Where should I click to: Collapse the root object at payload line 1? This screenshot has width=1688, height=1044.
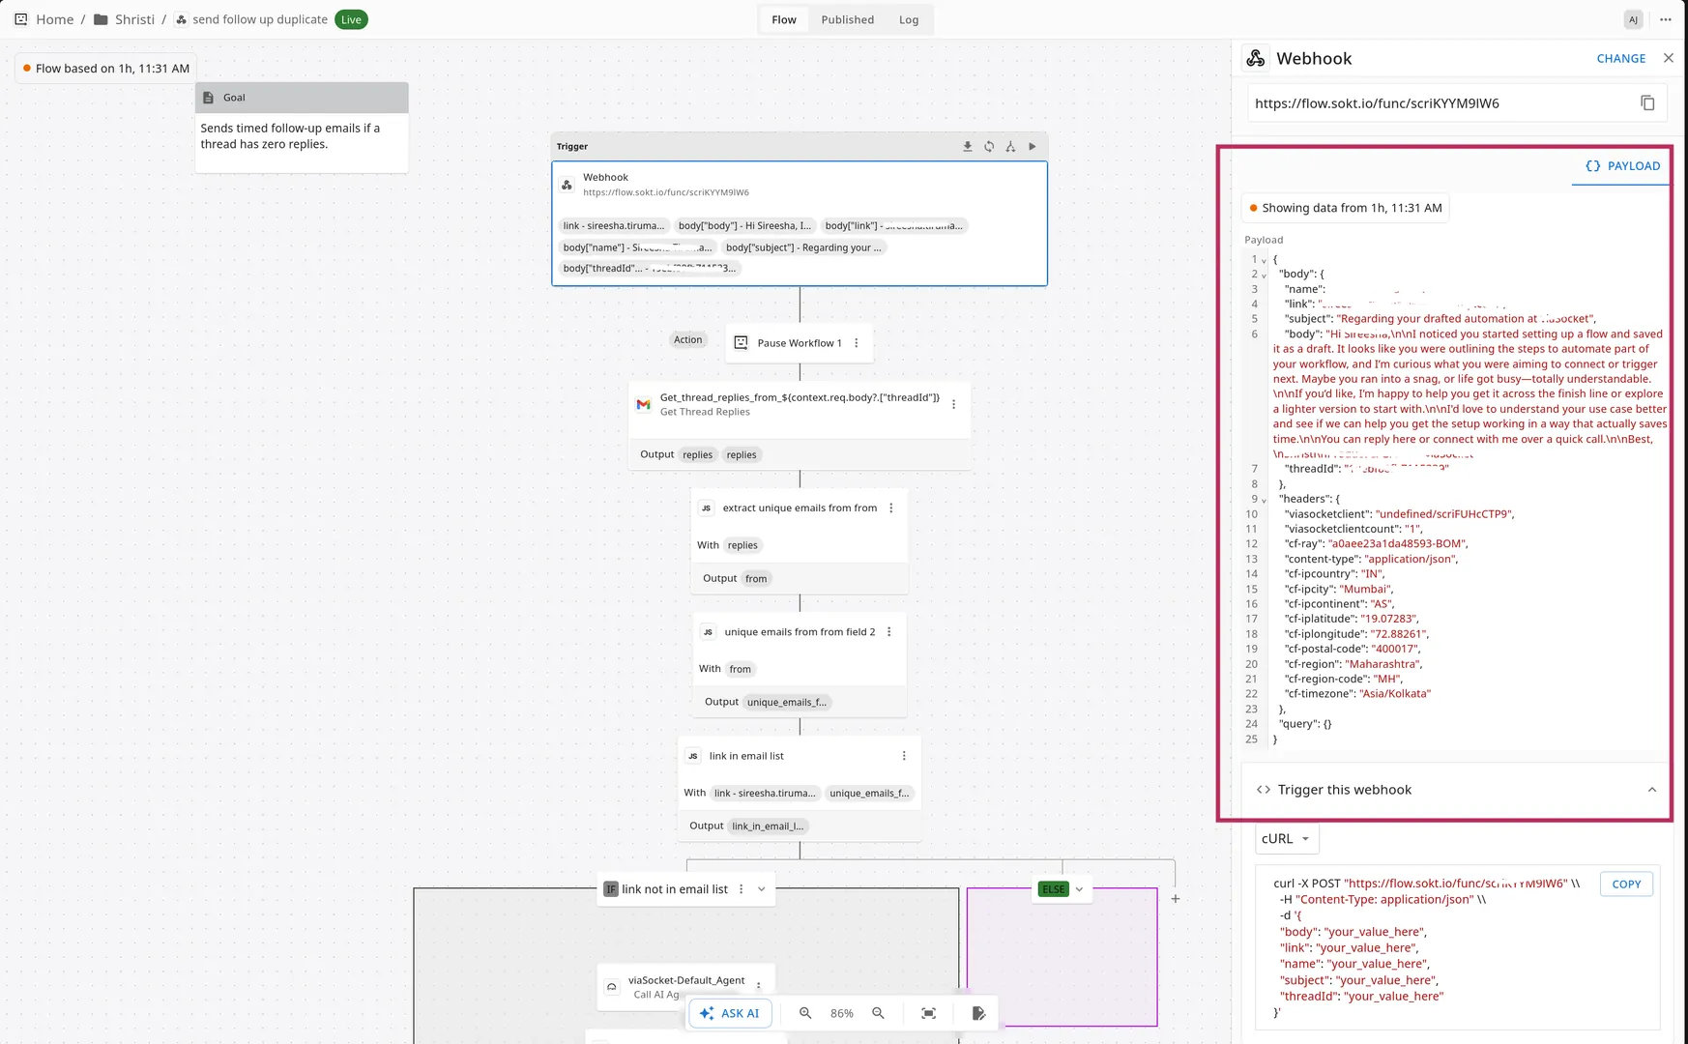[x=1264, y=261]
